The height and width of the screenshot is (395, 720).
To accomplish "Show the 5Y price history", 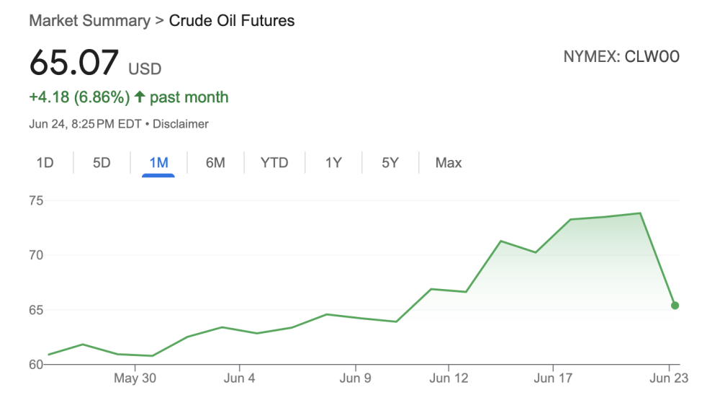I will pos(390,163).
